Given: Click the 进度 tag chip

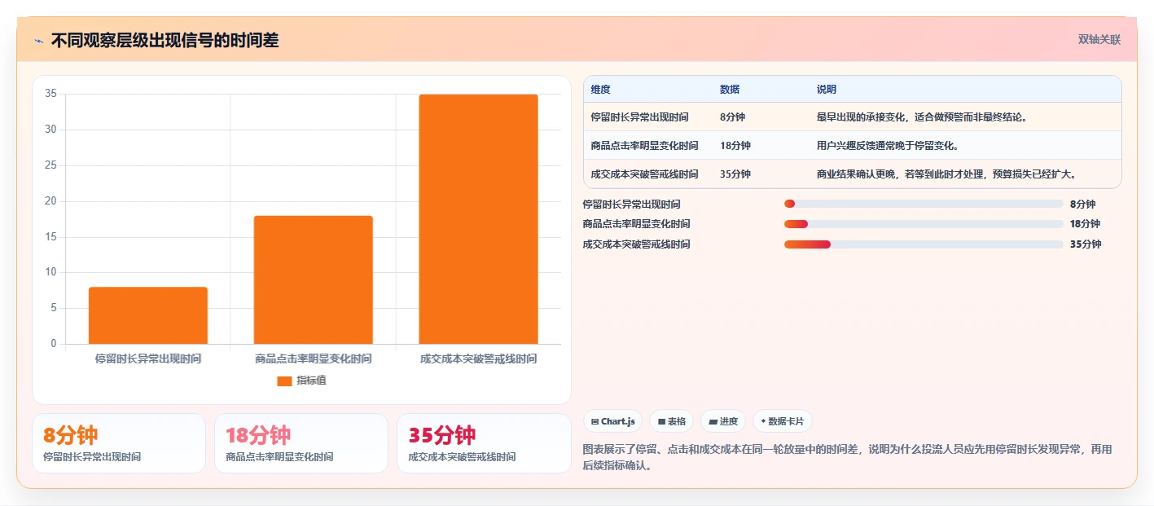Looking at the screenshot, I should pyautogui.click(x=723, y=421).
